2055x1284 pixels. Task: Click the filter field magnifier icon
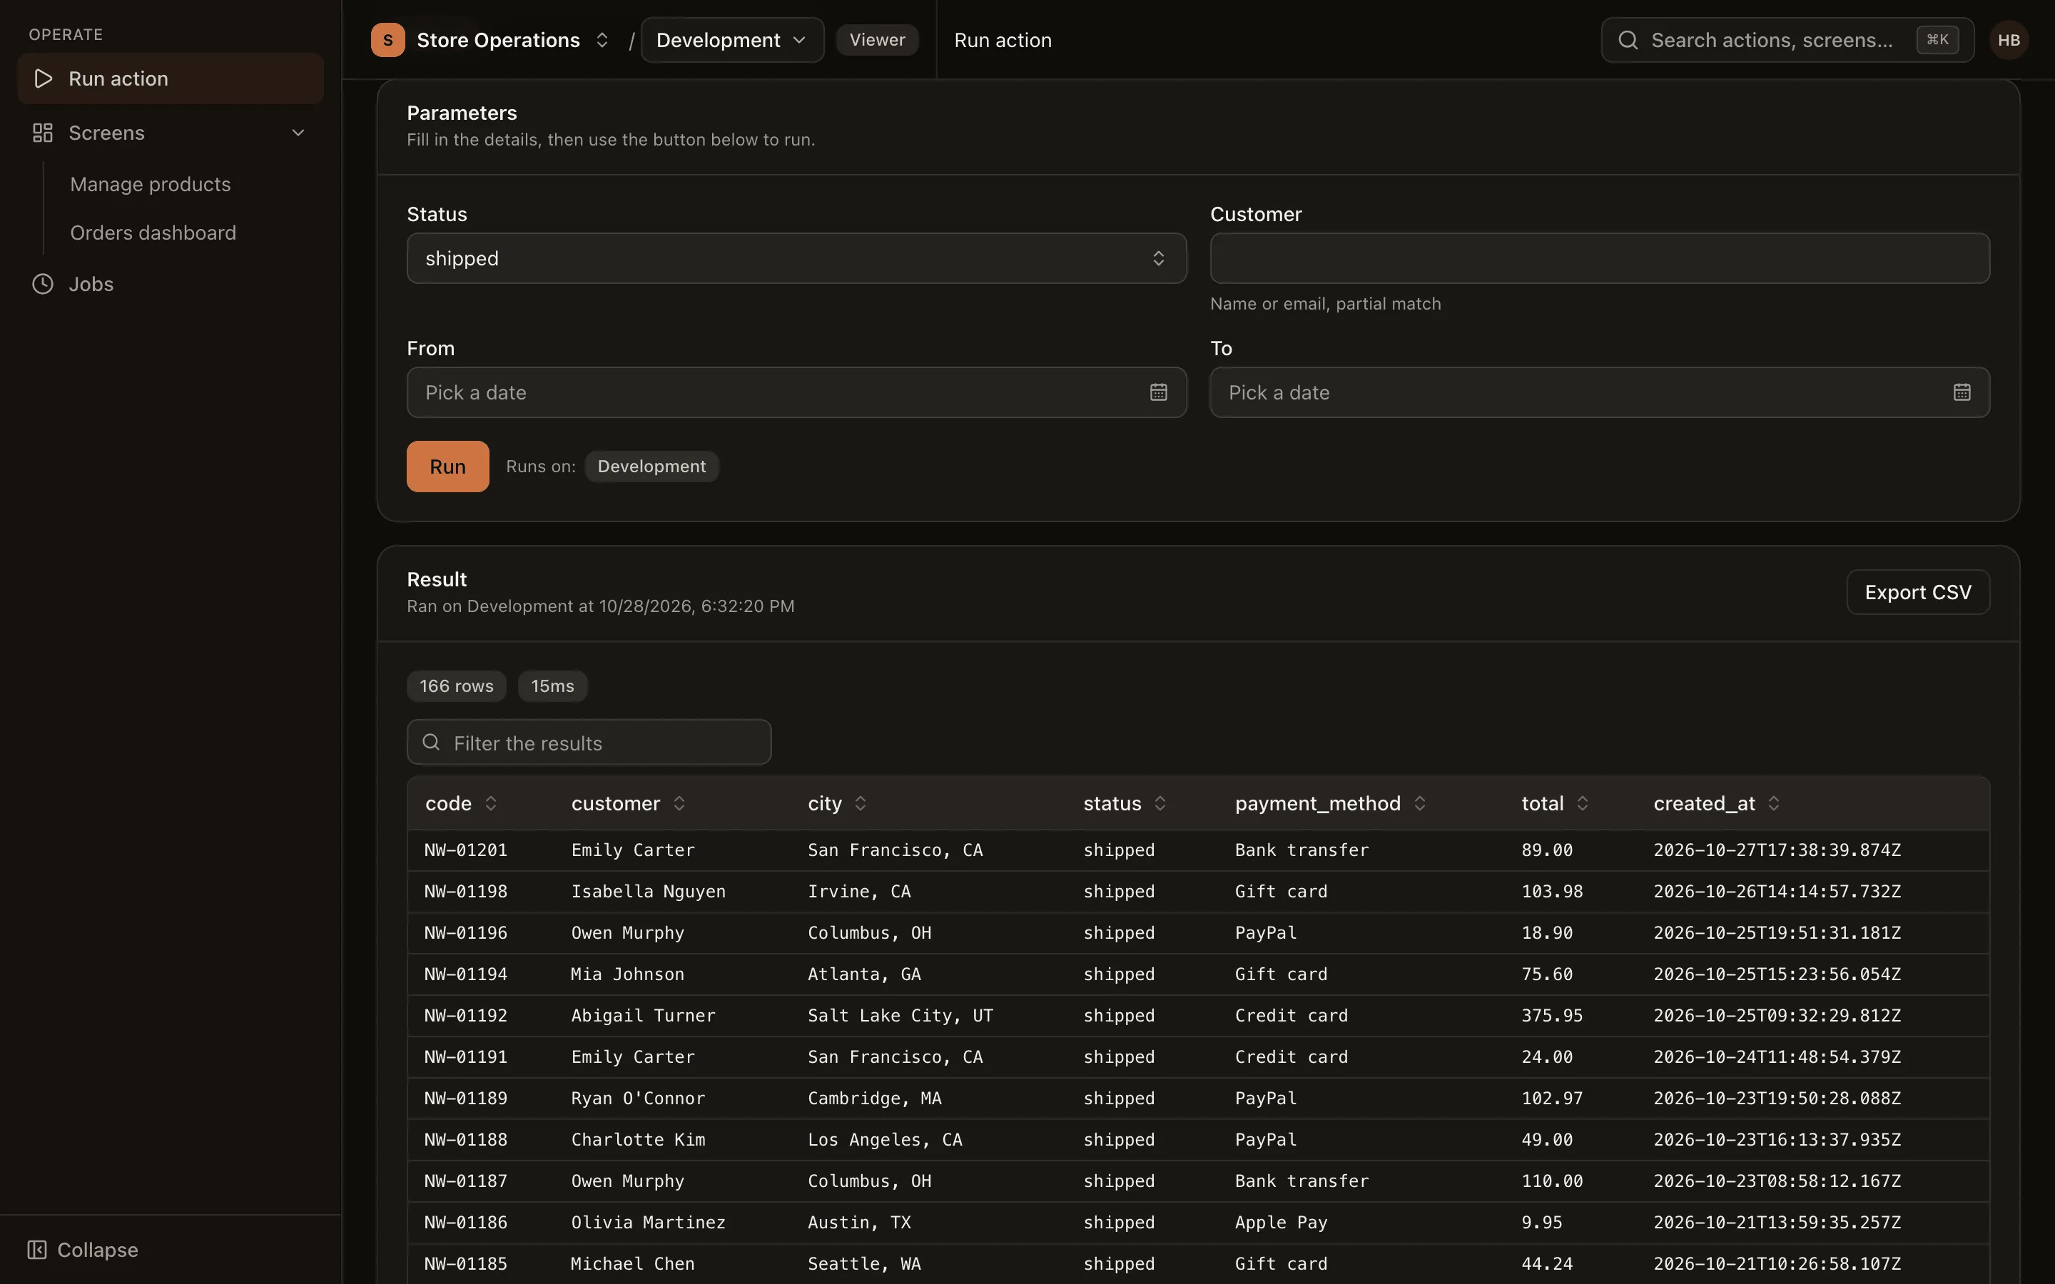432,742
